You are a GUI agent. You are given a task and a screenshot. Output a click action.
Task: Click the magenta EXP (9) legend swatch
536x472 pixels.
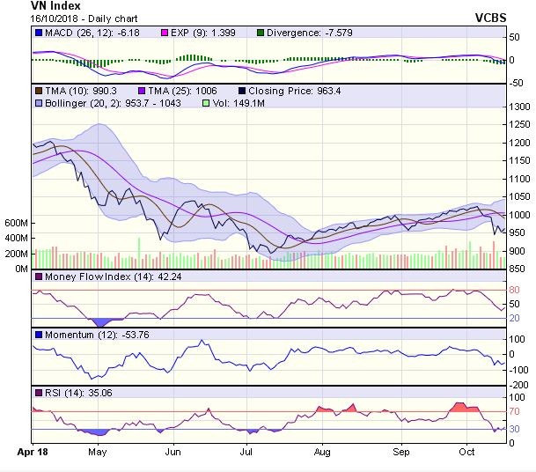tap(165, 33)
